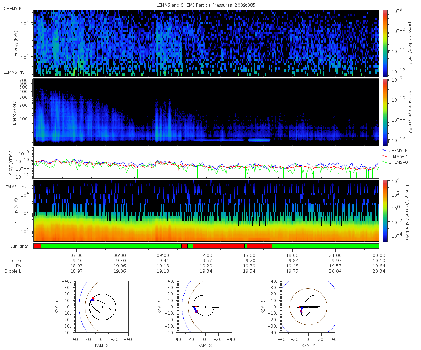Click the top CHEMS pressure color bar

(385, 43)
